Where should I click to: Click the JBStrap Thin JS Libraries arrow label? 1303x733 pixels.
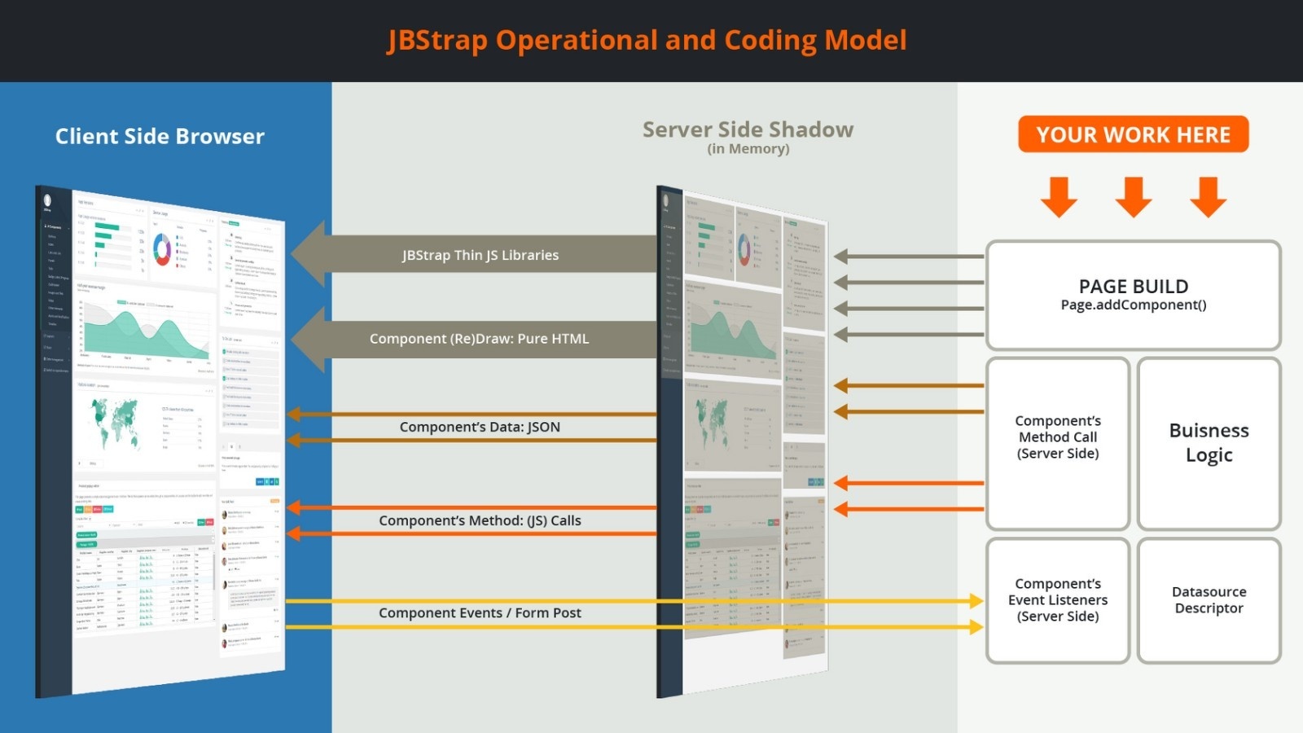pos(480,255)
